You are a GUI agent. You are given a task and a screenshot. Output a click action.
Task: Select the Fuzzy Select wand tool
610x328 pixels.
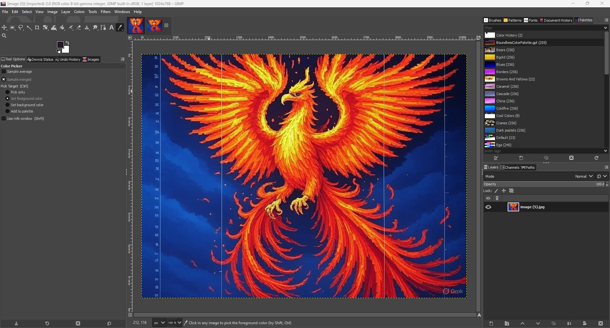(x=29, y=28)
